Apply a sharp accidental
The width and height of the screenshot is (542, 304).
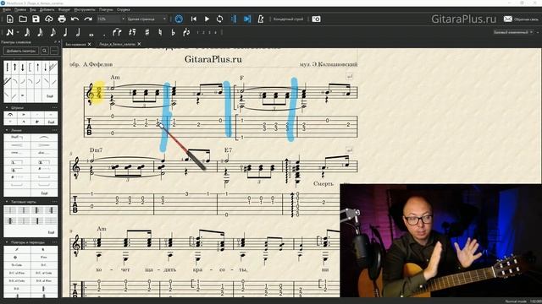147,32
